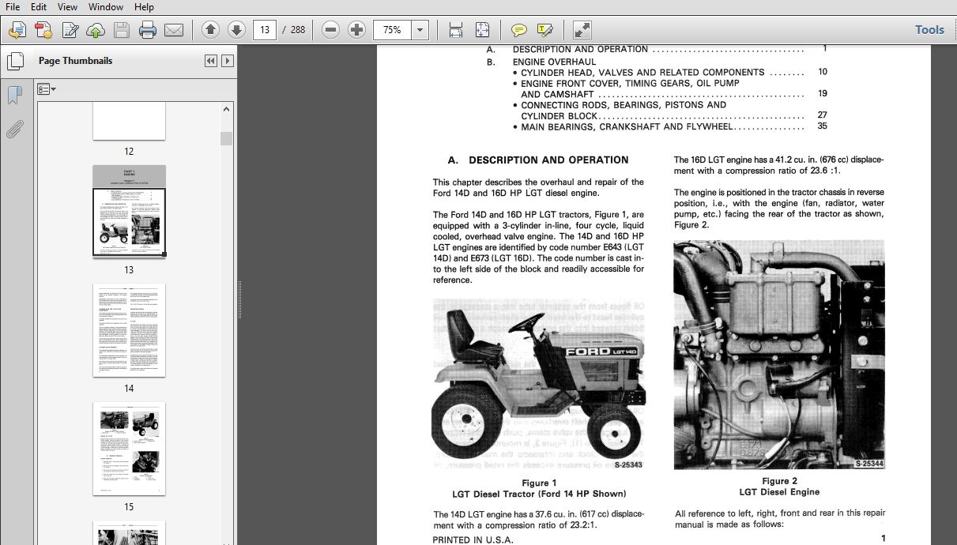Click the Email envelope icon

(173, 30)
